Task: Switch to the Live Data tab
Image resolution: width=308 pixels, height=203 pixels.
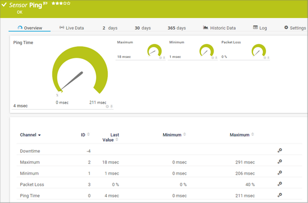Action: point(72,28)
